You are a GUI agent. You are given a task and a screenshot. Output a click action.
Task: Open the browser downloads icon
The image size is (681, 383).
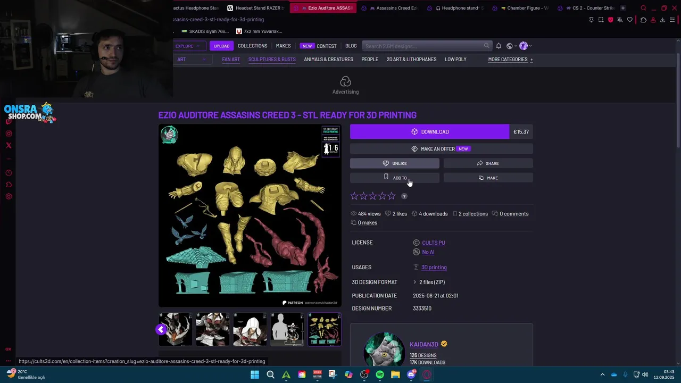click(662, 20)
